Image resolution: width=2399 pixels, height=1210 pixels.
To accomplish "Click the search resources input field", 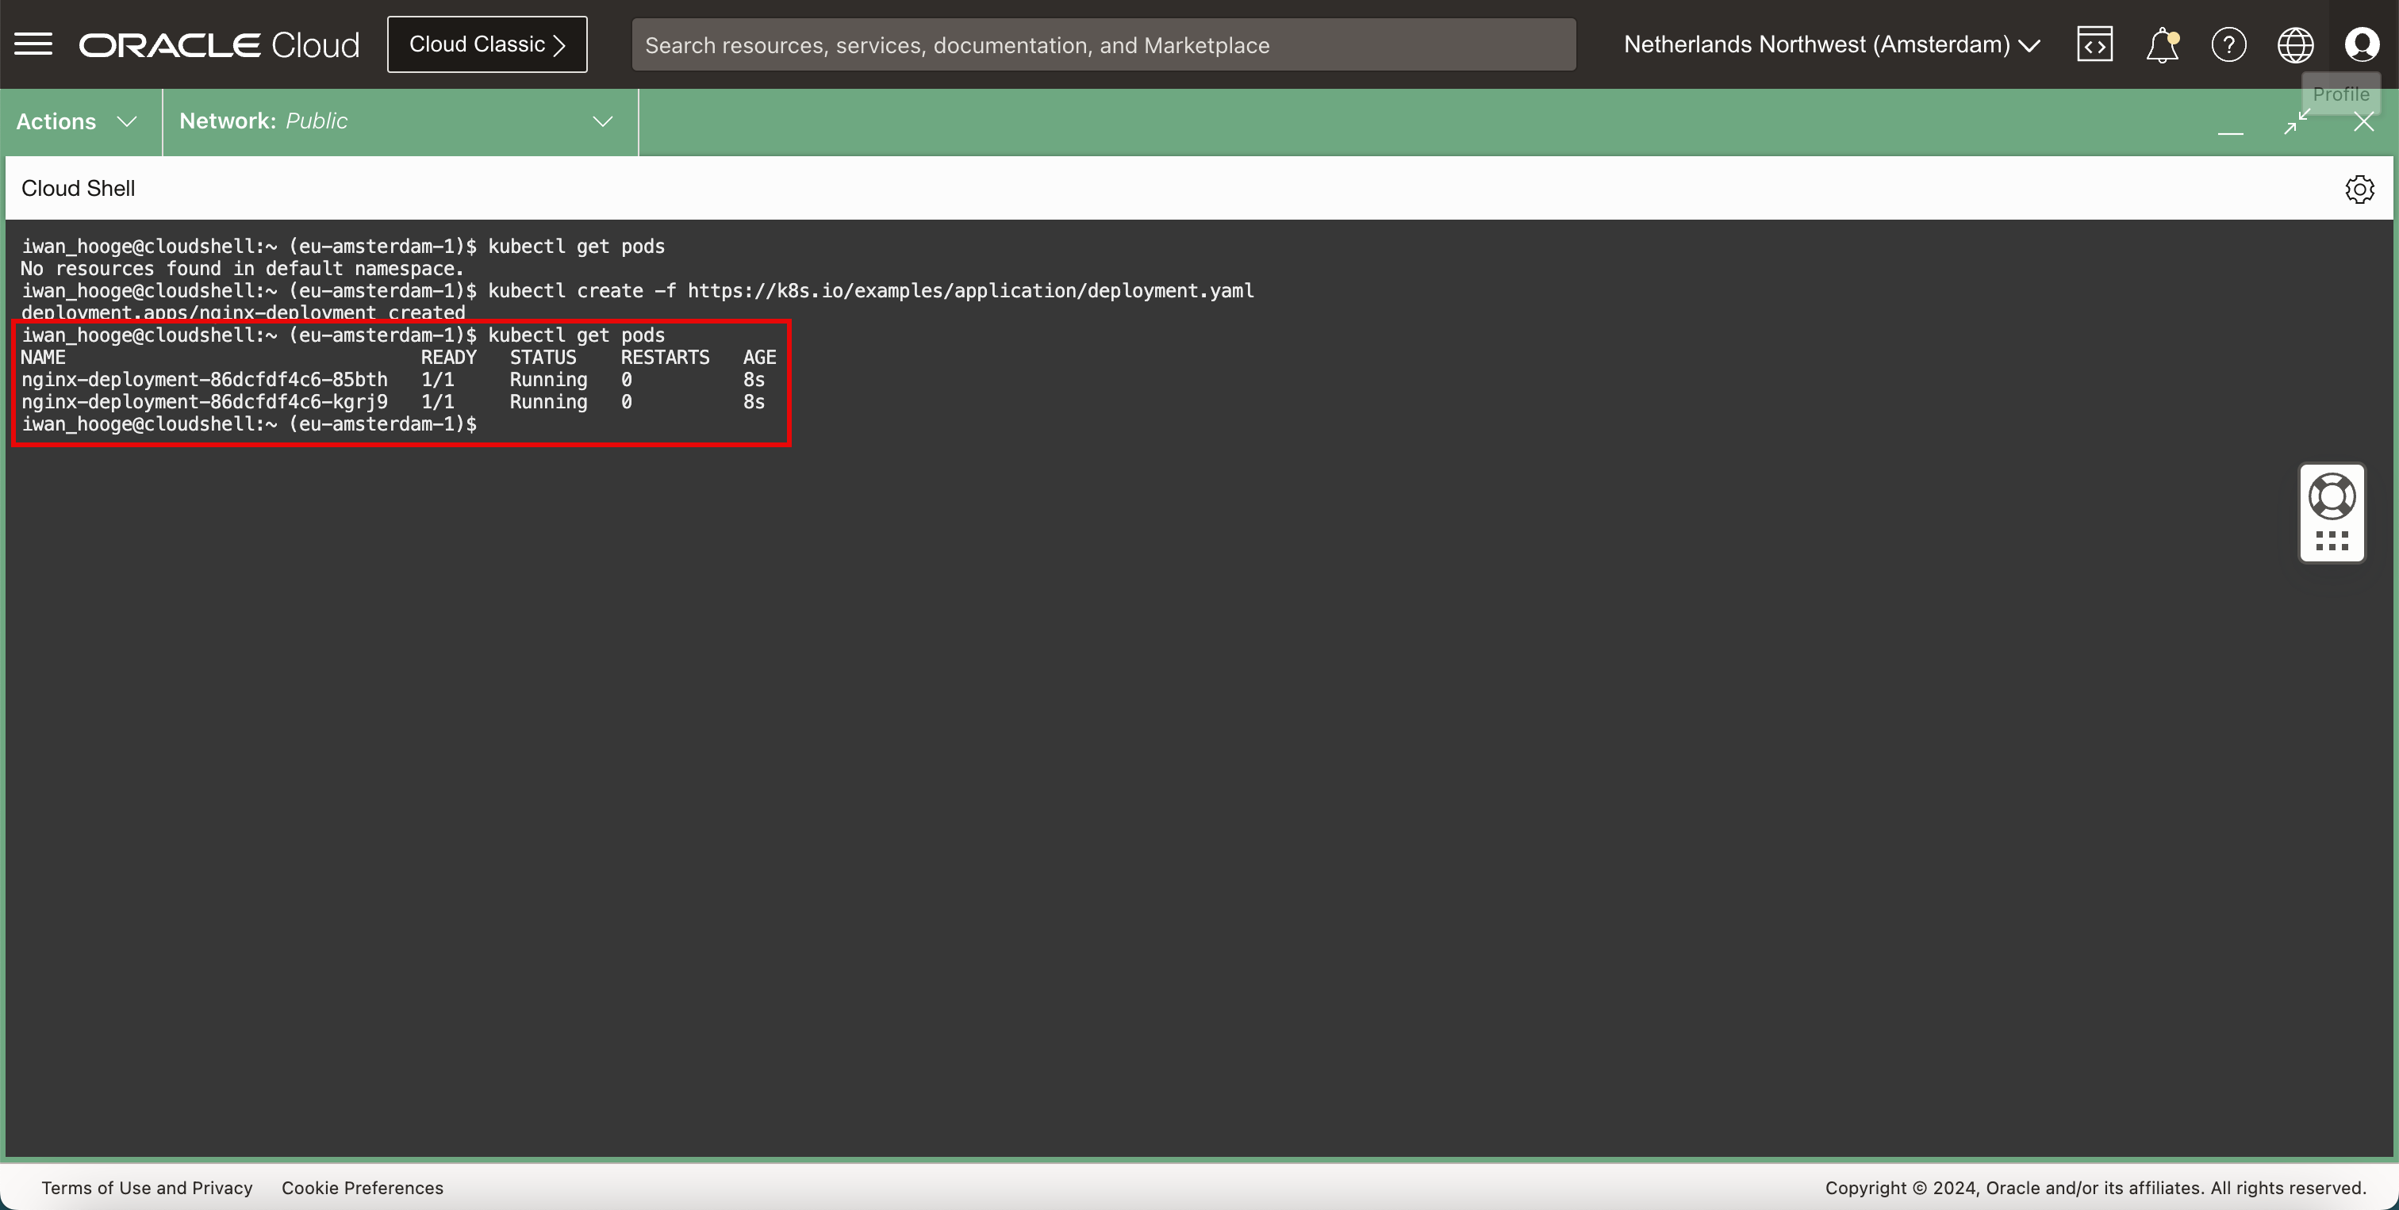I will click(x=1103, y=44).
